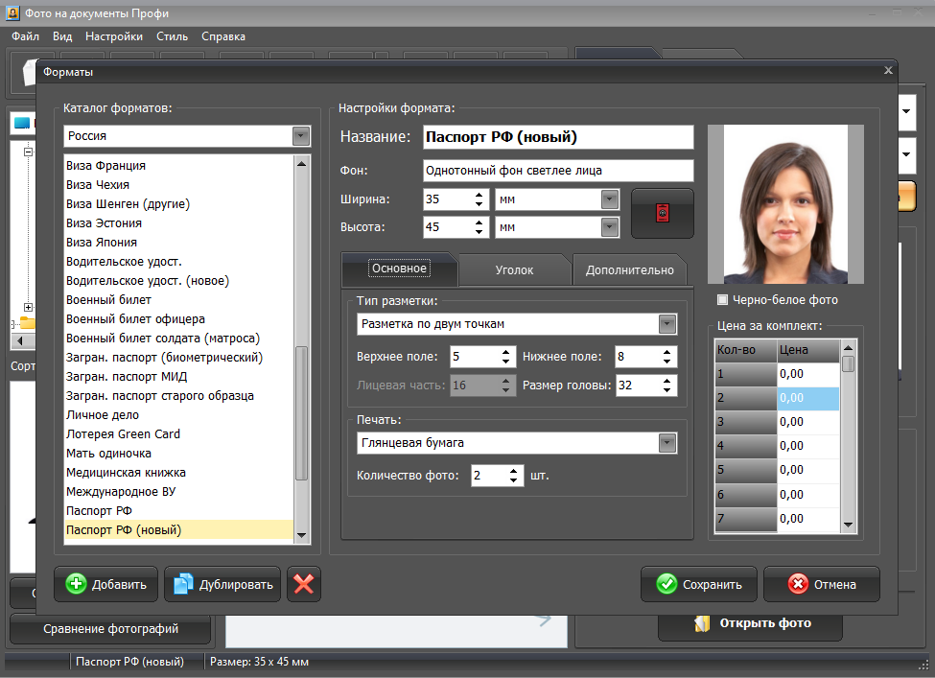This screenshot has width=935, height=678.
Task: Open the Настройки menu
Action: coord(113,36)
